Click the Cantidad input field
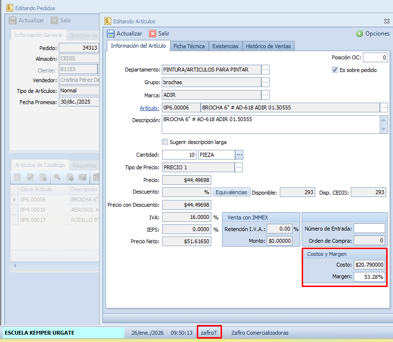The height and width of the screenshot is (342, 393). tap(179, 155)
